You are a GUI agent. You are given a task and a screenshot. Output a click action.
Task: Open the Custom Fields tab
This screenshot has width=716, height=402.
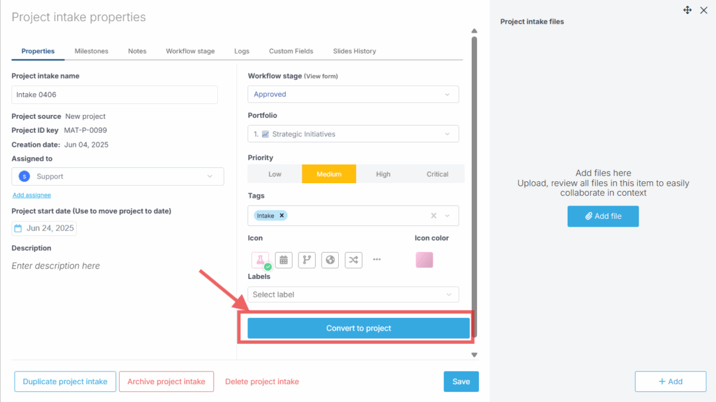[291, 51]
